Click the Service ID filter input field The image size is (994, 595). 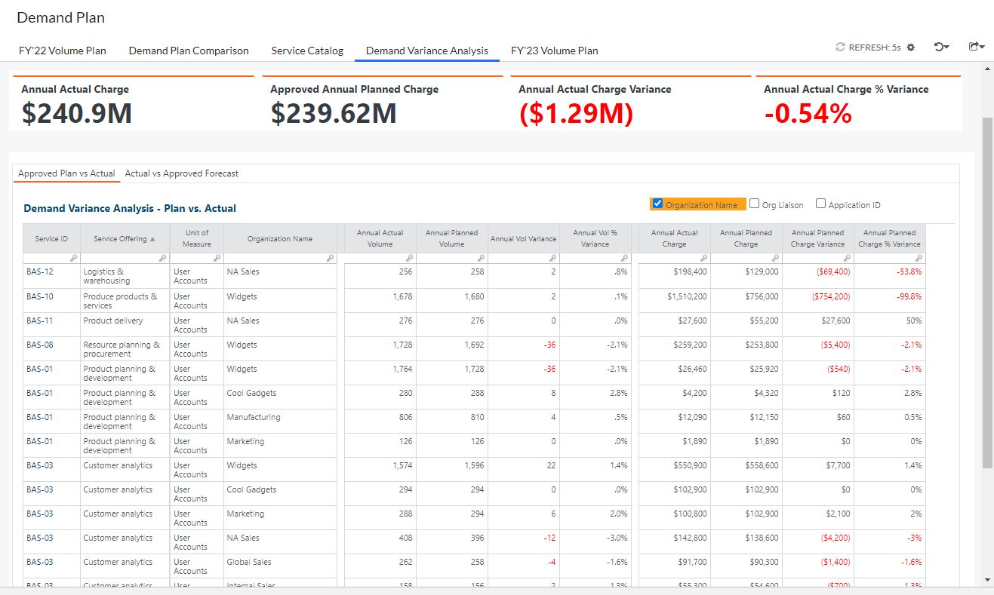click(x=47, y=258)
